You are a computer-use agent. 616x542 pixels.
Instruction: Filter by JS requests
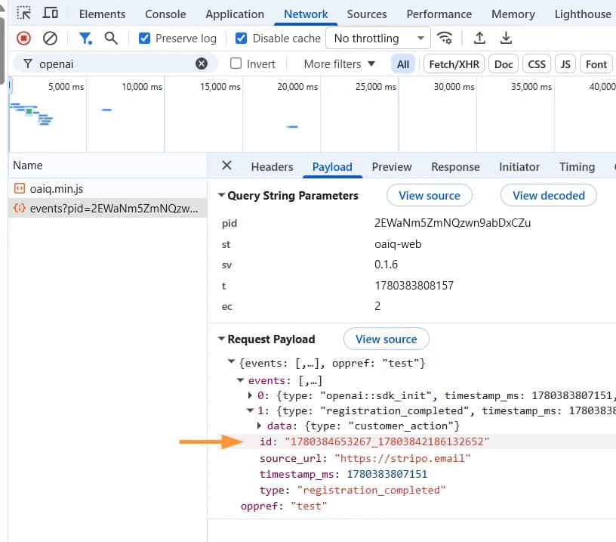tap(565, 64)
